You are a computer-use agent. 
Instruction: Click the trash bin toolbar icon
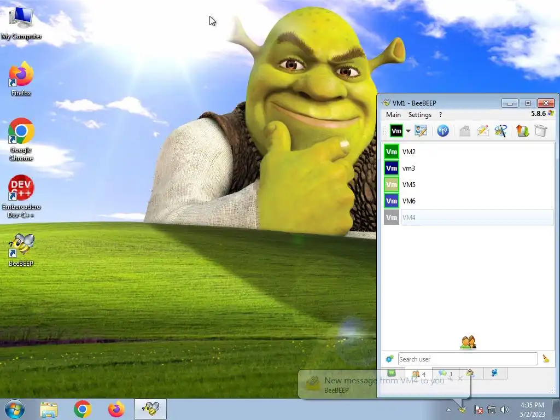(x=541, y=131)
